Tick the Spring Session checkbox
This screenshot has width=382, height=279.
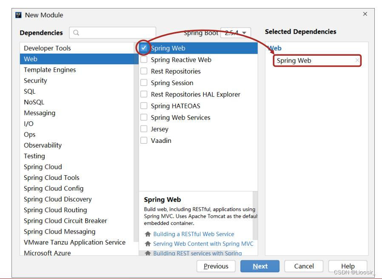pos(144,83)
